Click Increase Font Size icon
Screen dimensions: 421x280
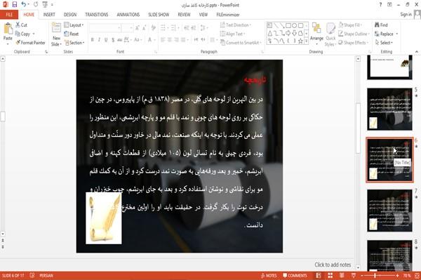(x=138, y=28)
